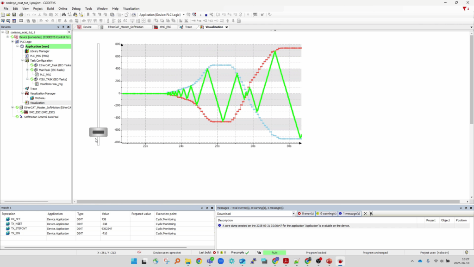Select RX_SET expression in Watch 1

[x=16, y=219]
